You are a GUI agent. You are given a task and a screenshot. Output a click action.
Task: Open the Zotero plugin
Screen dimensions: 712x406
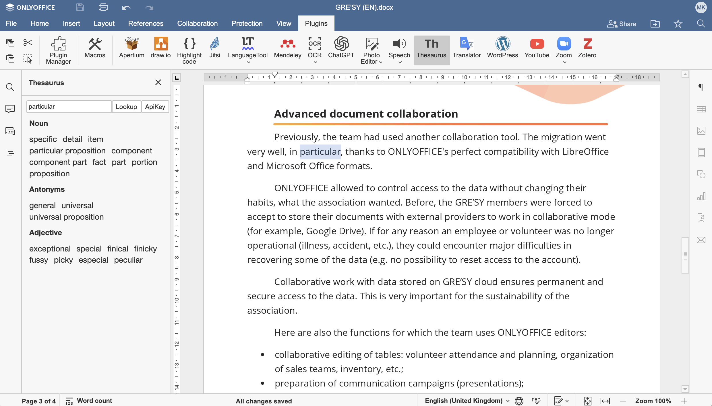tap(587, 49)
